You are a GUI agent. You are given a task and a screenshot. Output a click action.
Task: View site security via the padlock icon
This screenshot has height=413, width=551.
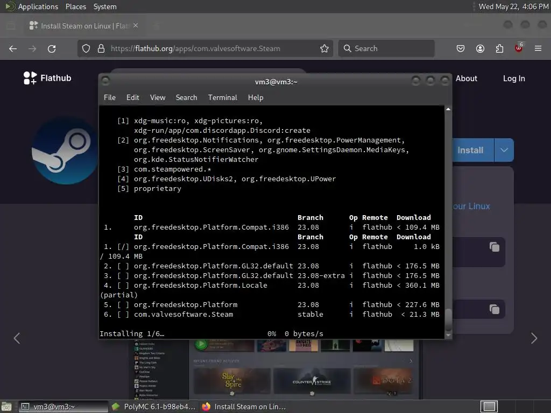coord(101,48)
